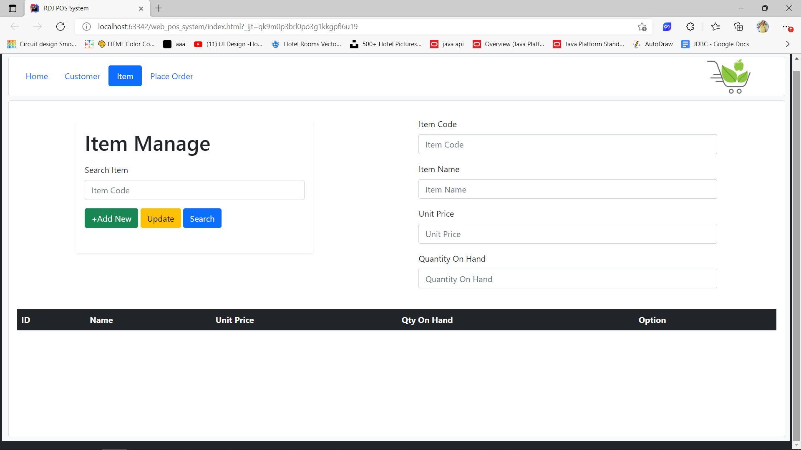Add this page to favorites via star icon
This screenshot has height=450, width=801.
642,26
